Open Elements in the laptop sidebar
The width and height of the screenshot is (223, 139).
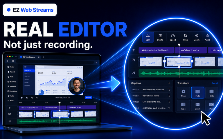pyautogui.click(x=12, y=86)
